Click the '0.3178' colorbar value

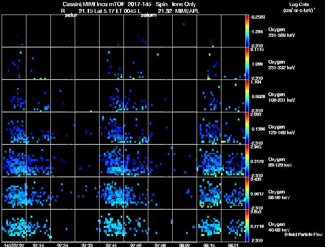click(x=257, y=161)
